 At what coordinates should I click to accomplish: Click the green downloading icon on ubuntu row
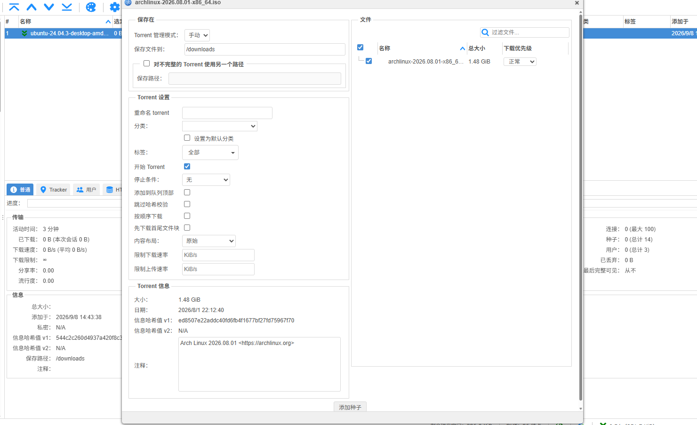point(24,33)
